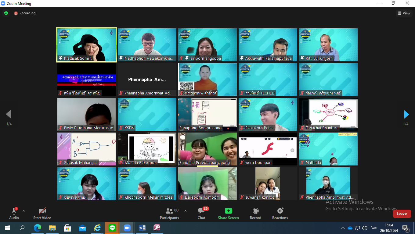Expand audio options arrow next to Audio

coord(24,211)
